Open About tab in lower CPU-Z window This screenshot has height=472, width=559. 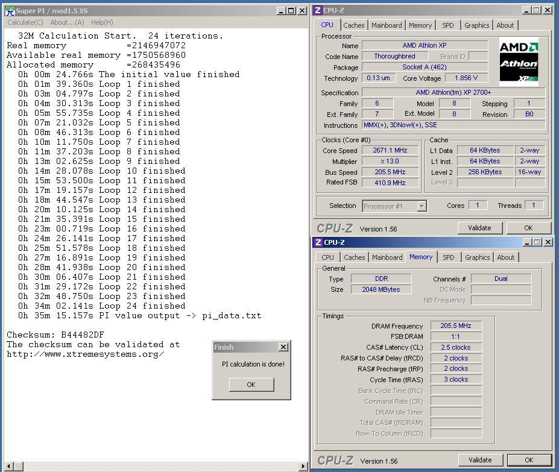pos(506,257)
